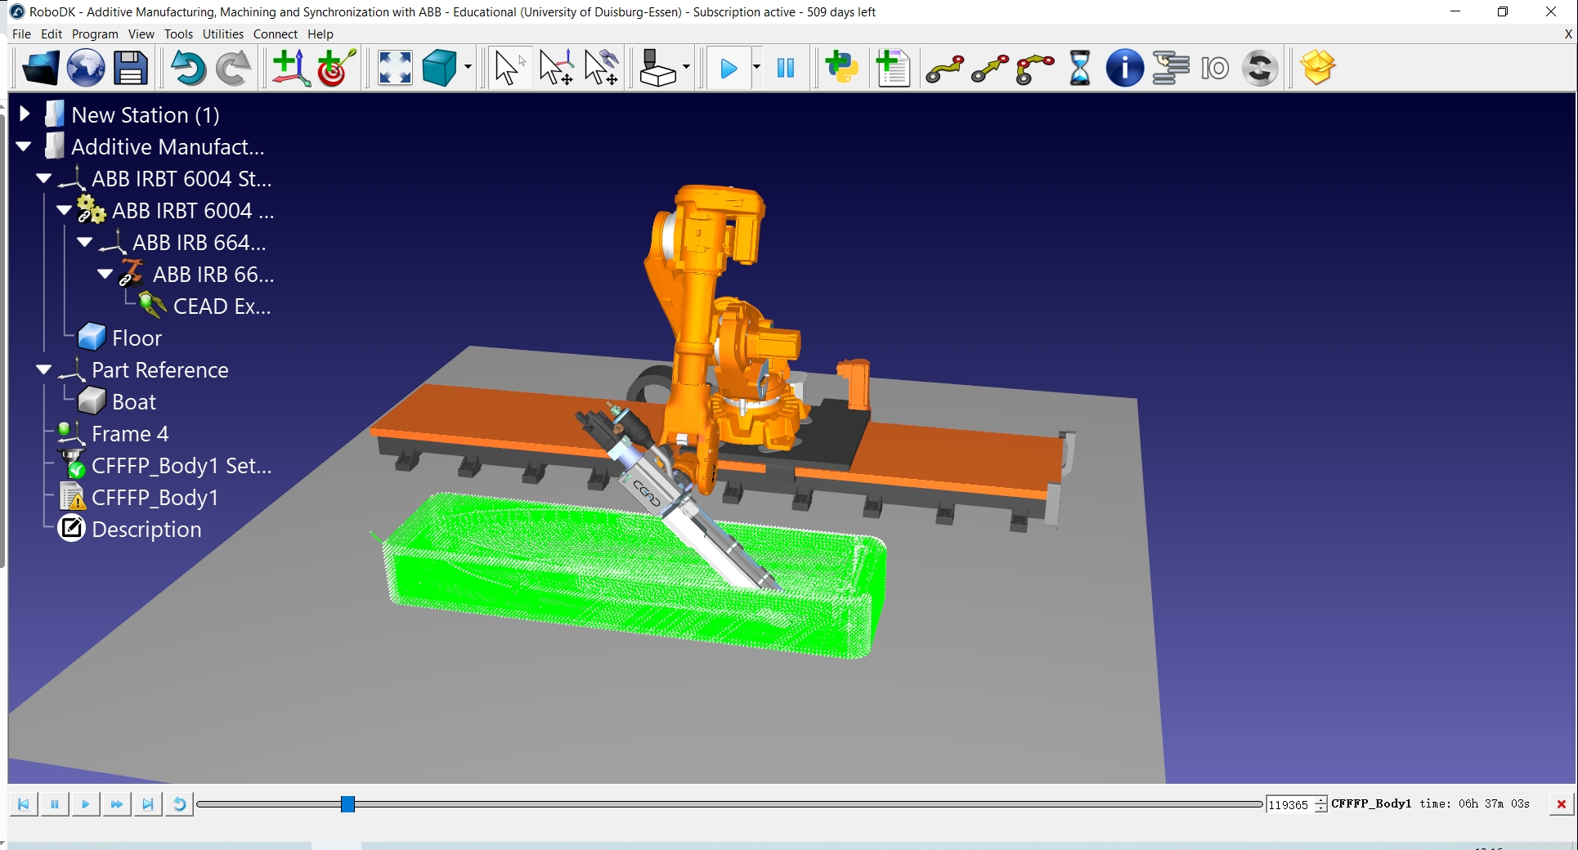Click the Save station floppy disk icon
Viewport: 1578px width, 850px height.
point(130,68)
